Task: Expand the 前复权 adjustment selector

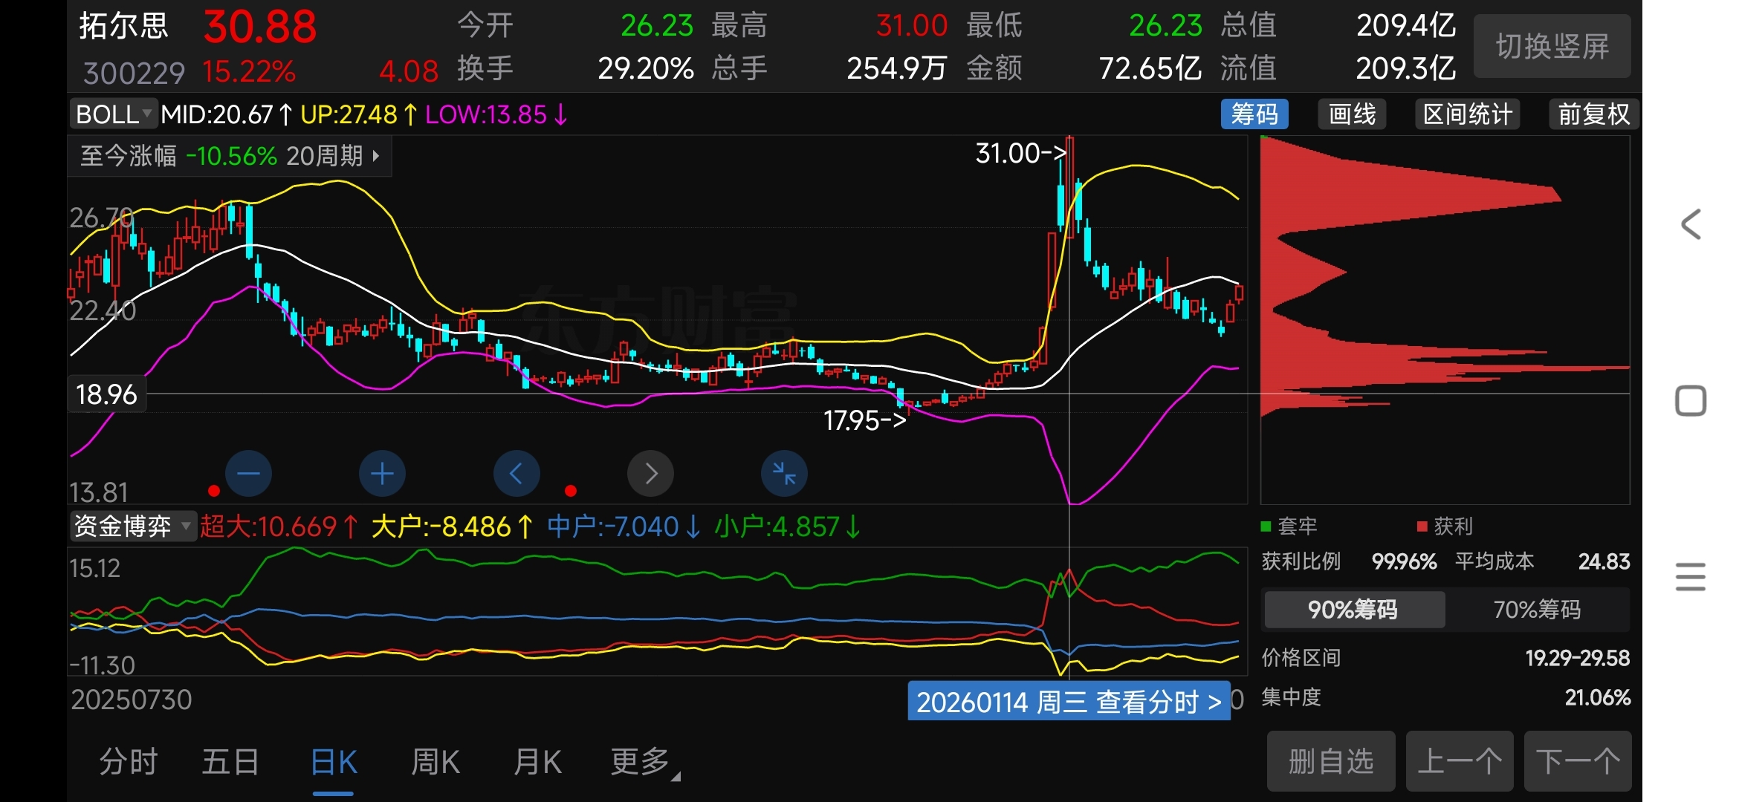Action: [1593, 114]
